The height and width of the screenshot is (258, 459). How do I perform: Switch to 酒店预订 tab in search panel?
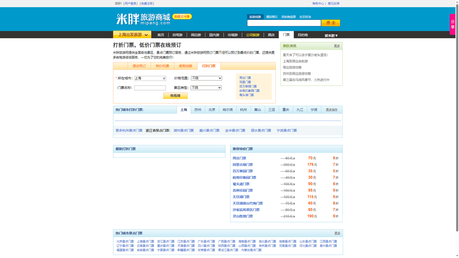coord(139,66)
